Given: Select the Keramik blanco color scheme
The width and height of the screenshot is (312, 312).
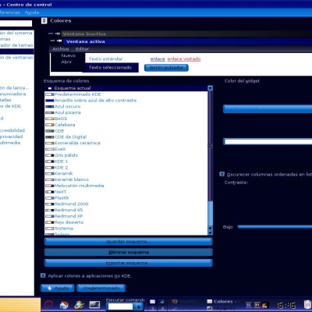Looking at the screenshot, I should [x=126, y=179].
